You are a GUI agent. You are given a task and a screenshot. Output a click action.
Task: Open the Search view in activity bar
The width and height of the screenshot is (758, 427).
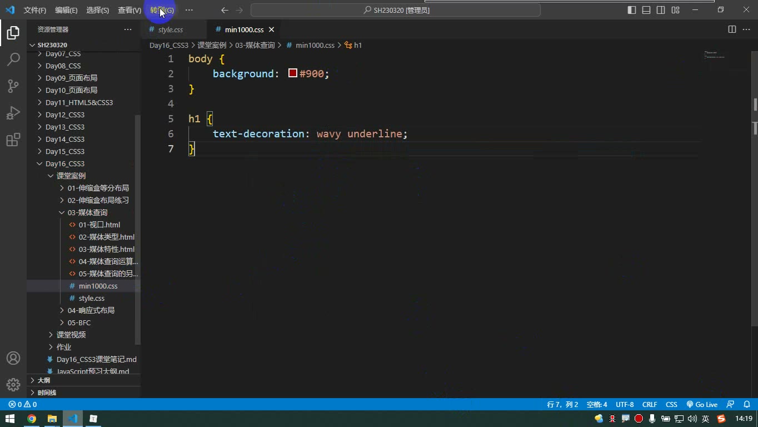13,59
